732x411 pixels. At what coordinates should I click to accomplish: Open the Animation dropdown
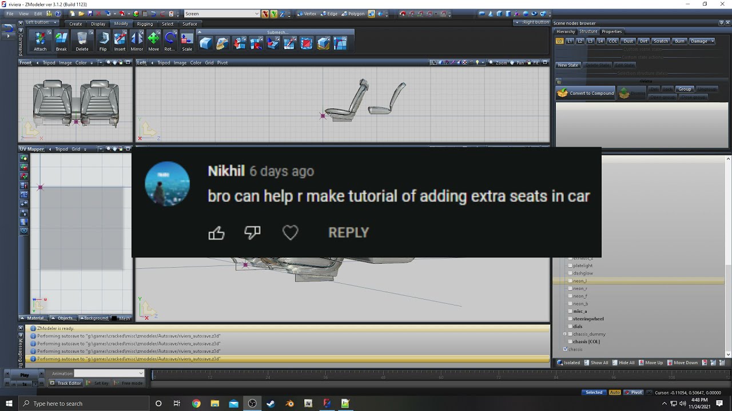tap(109, 373)
